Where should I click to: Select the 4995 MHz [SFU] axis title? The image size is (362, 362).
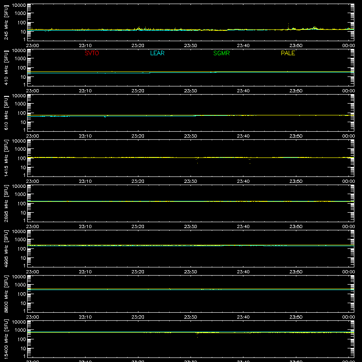(6, 248)
